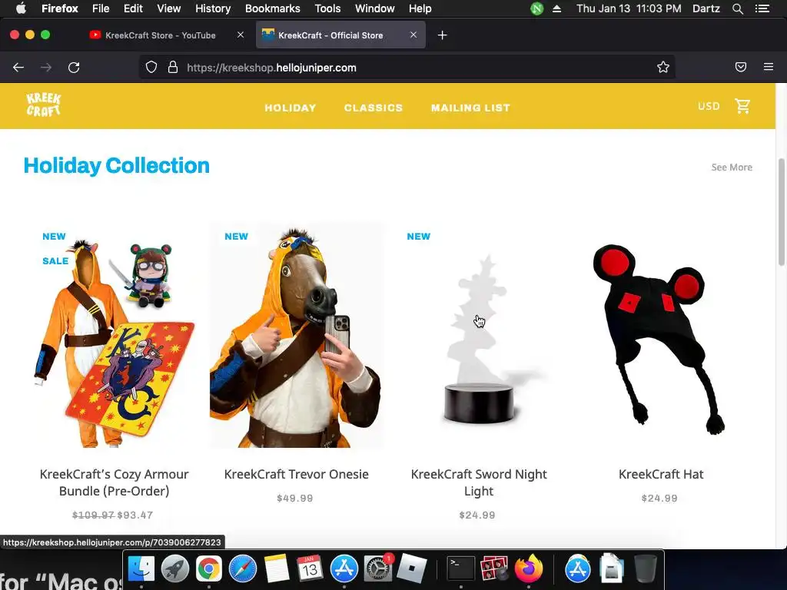The width and height of the screenshot is (787, 590).
Task: Open a new tab with plus button
Action: (442, 35)
